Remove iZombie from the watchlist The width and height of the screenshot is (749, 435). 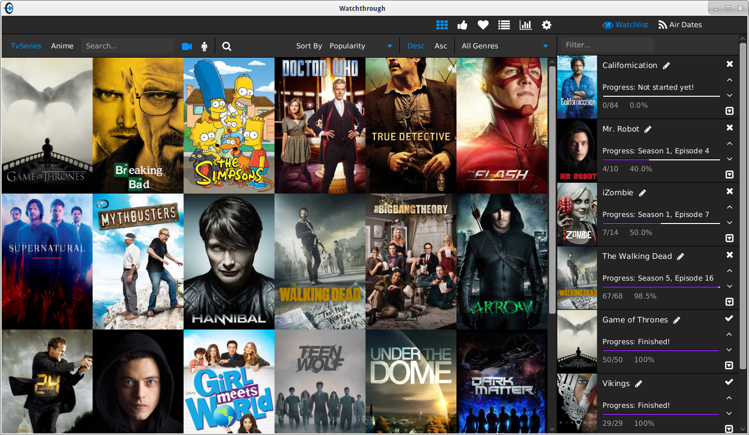(729, 191)
